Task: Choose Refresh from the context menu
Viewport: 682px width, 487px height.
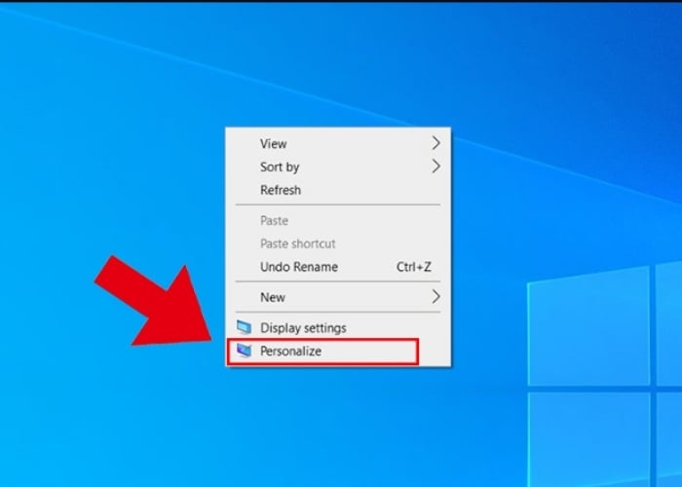Action: [x=281, y=190]
